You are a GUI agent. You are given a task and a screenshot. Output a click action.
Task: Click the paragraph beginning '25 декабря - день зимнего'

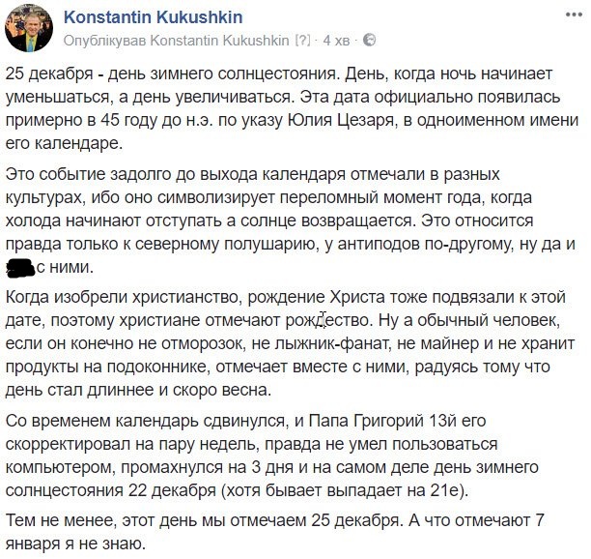click(292, 108)
